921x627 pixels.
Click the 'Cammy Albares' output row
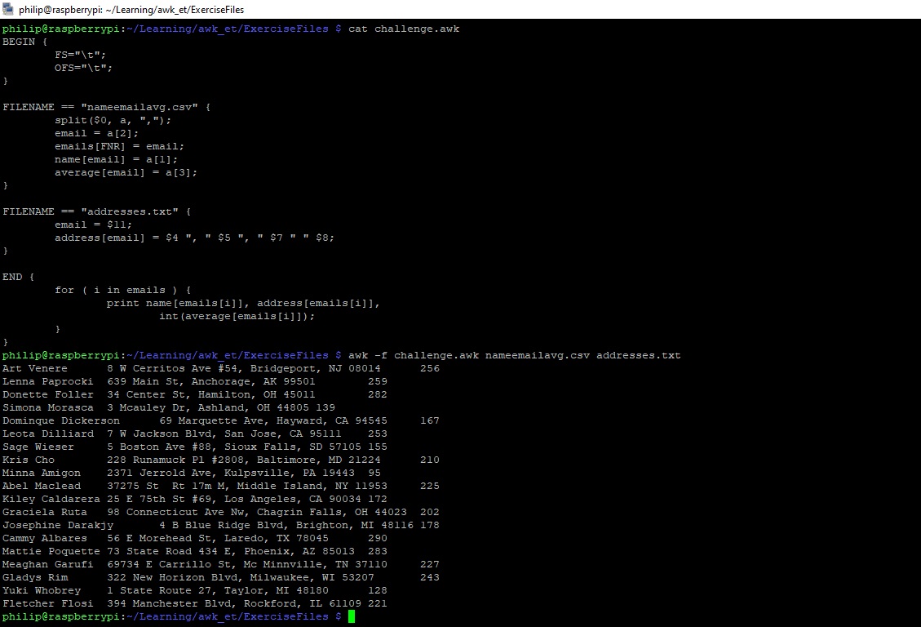[x=194, y=538]
